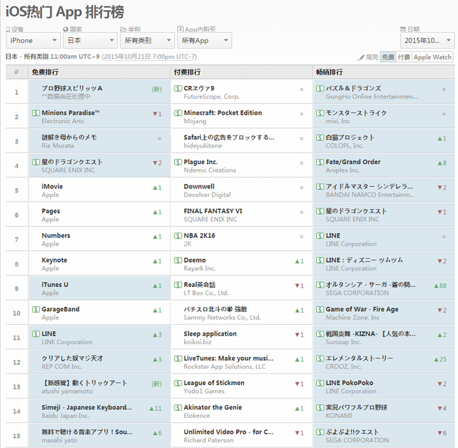Open the Unlimited Video Pro app link

(x=228, y=432)
